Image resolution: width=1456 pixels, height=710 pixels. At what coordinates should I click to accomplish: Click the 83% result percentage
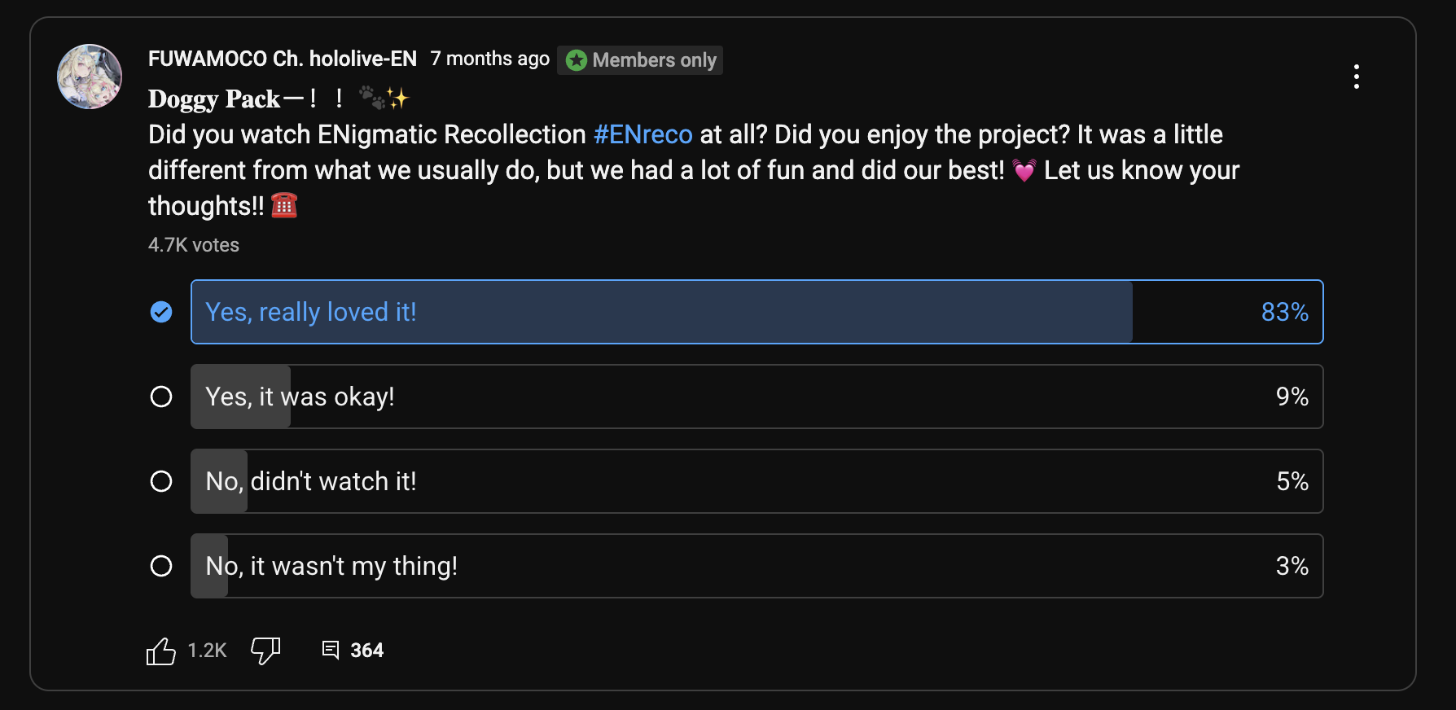click(x=1284, y=312)
